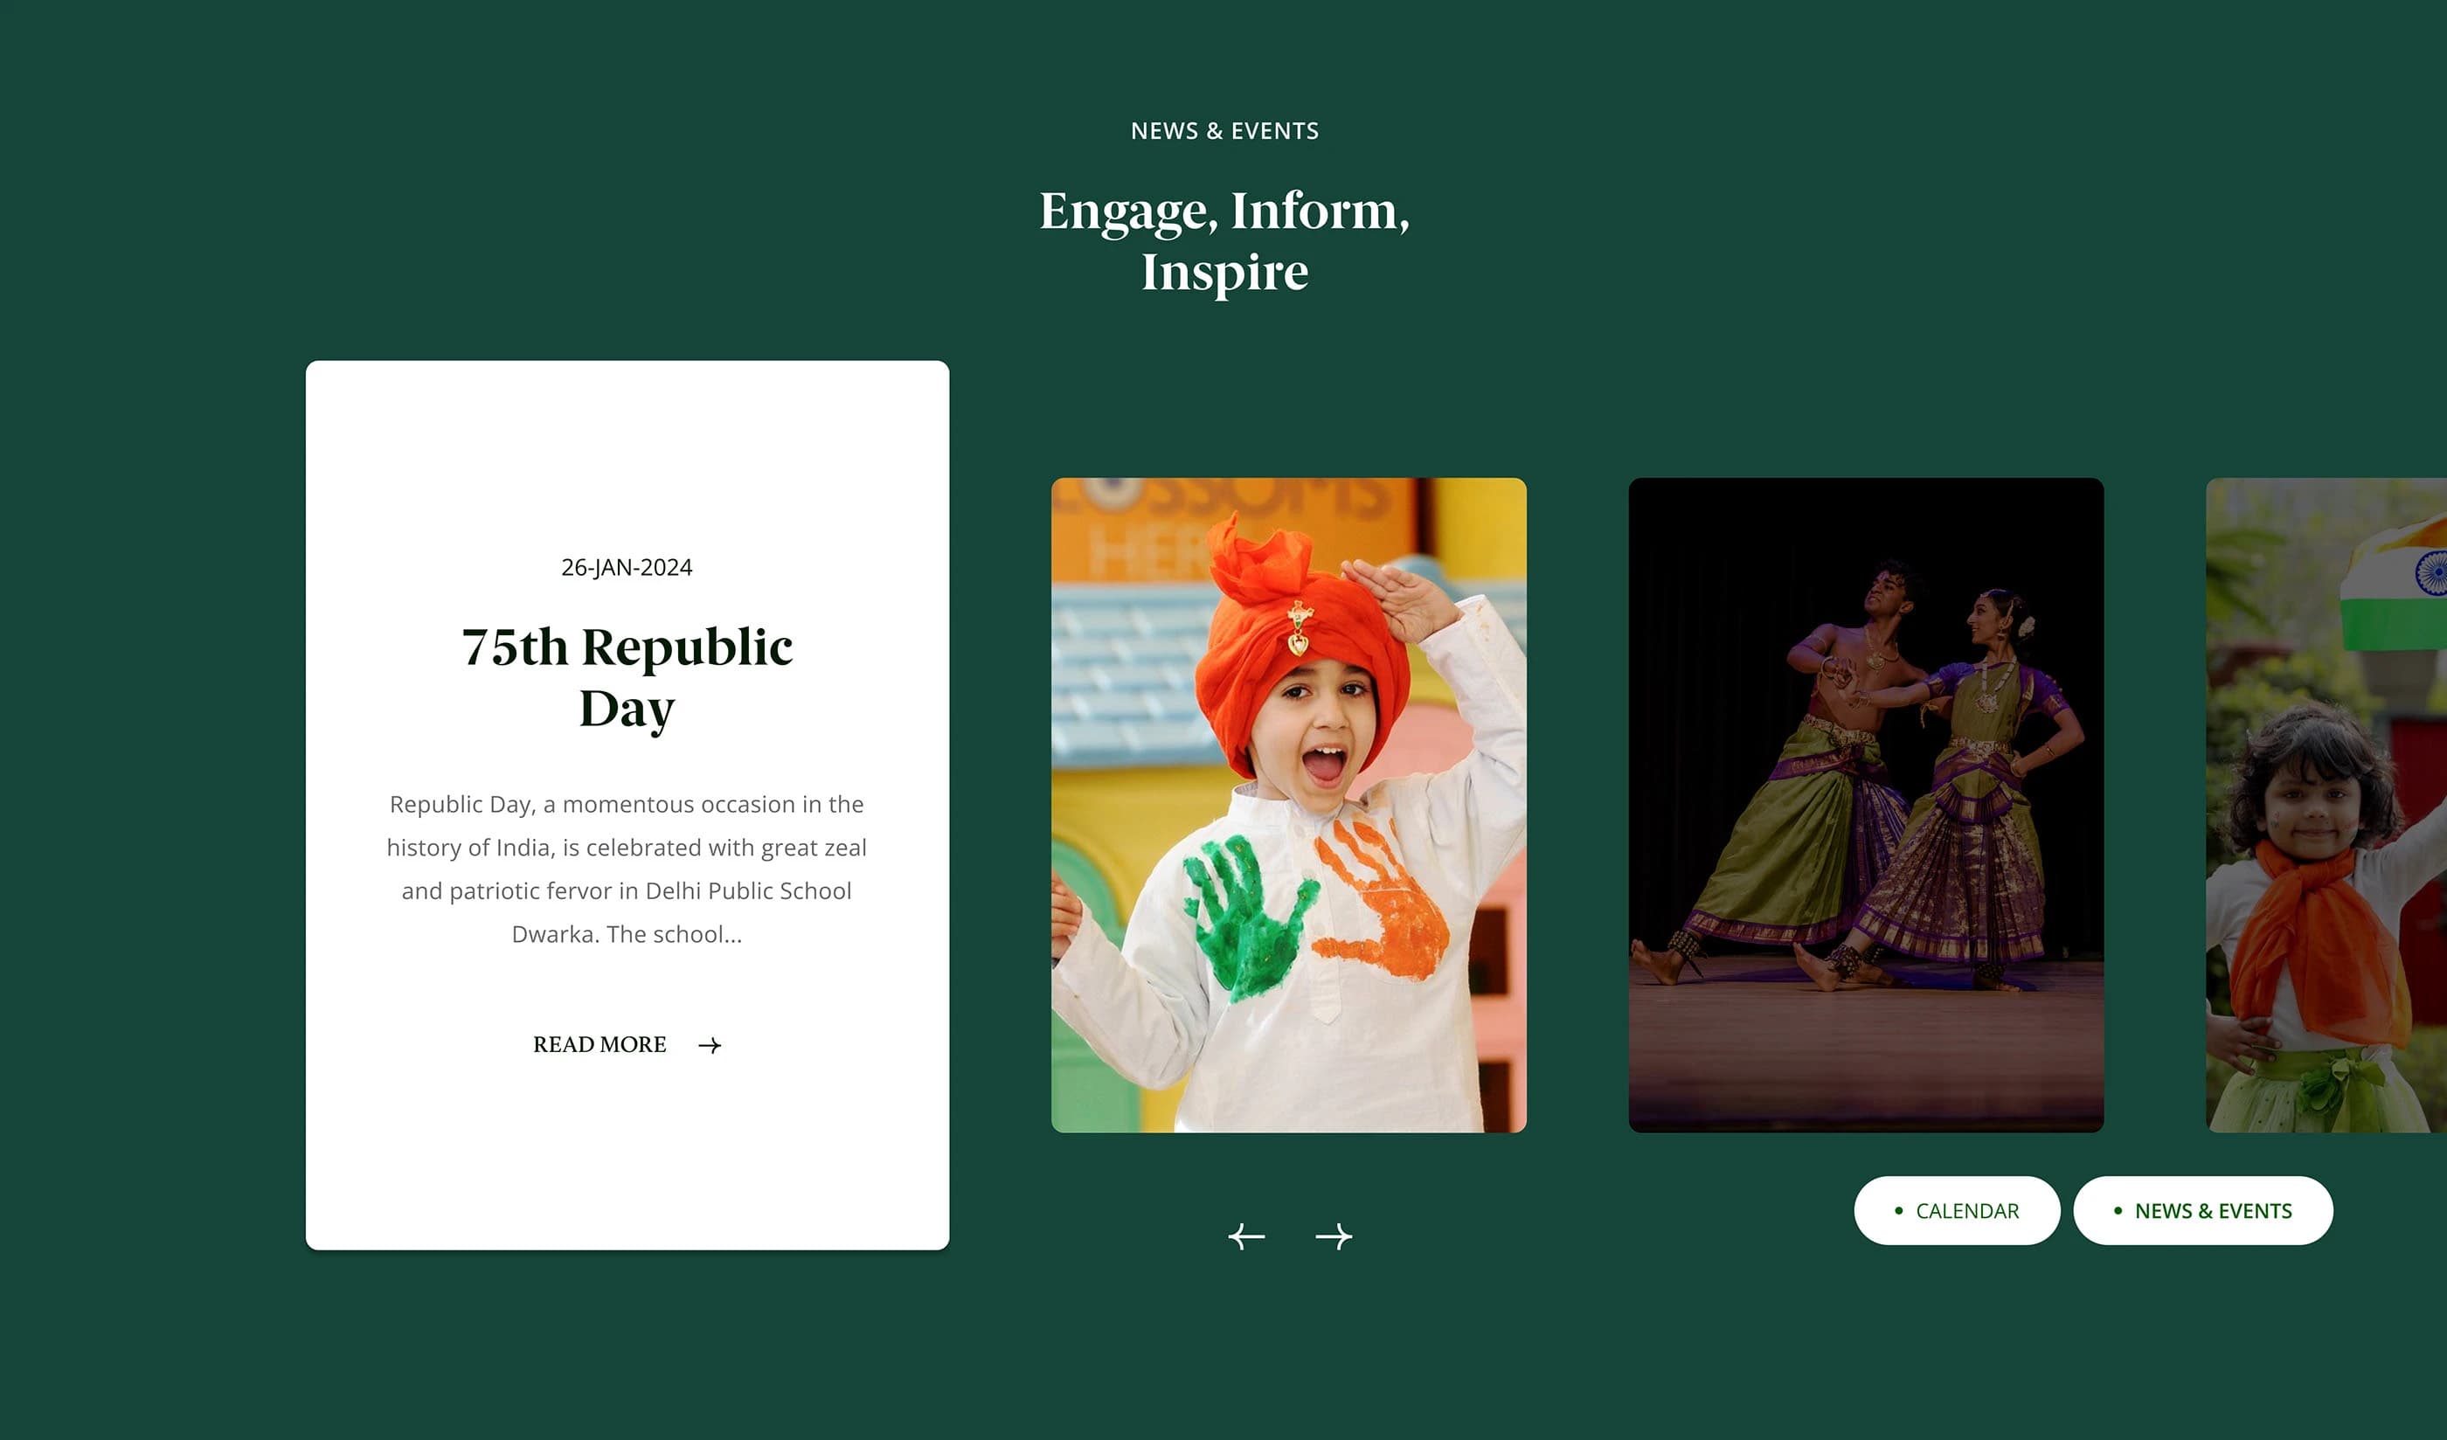
Task: Click the 75th Republic Day heading
Action: tap(627, 675)
